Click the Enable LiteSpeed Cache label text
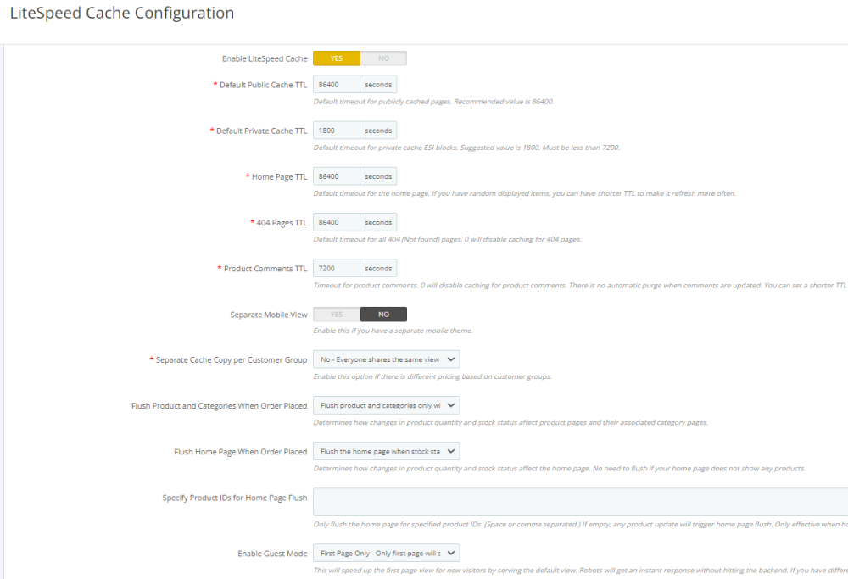 coord(265,59)
